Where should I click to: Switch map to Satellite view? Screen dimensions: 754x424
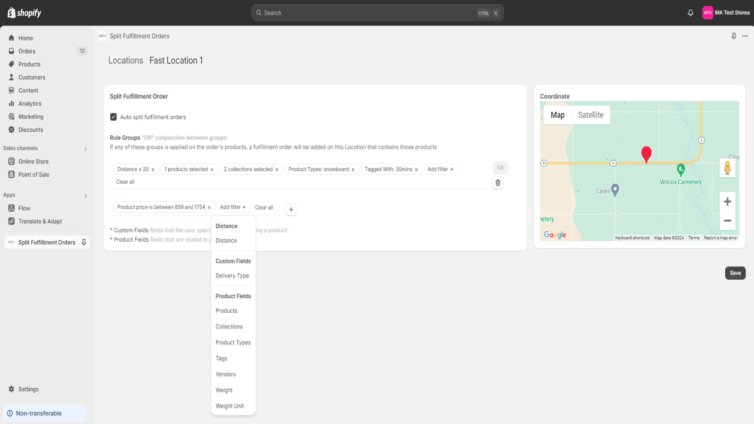pyautogui.click(x=590, y=115)
